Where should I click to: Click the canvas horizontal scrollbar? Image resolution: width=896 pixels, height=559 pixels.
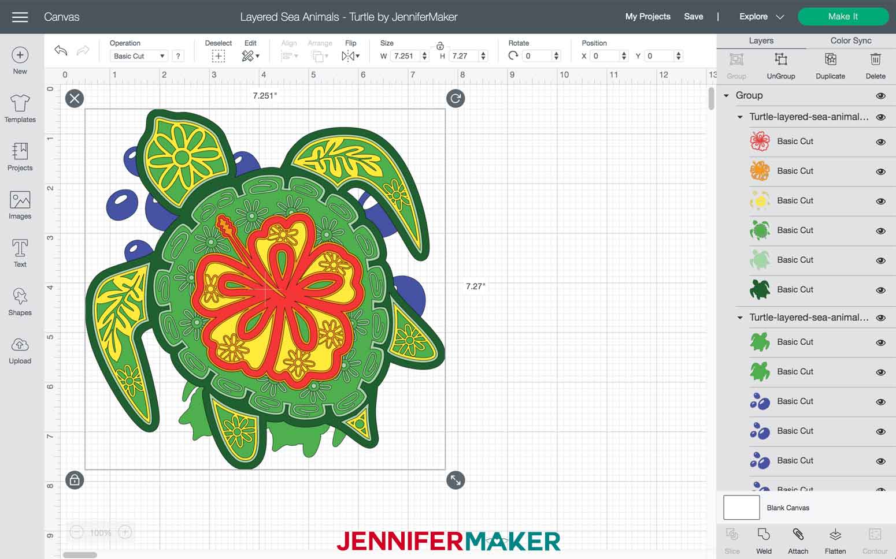[80, 555]
